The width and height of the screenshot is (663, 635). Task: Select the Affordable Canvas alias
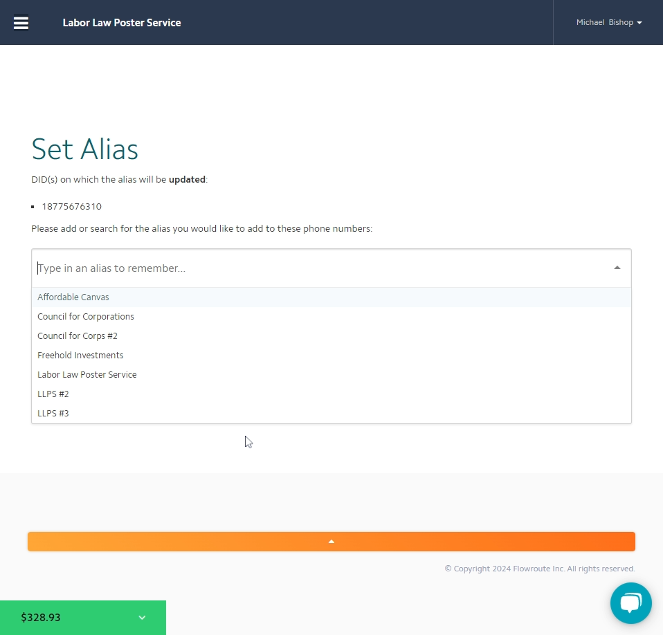click(73, 297)
